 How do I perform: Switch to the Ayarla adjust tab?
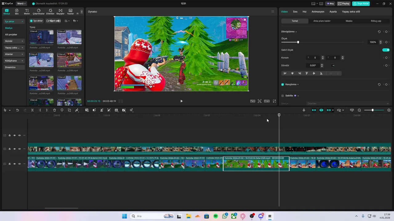coord(333,12)
